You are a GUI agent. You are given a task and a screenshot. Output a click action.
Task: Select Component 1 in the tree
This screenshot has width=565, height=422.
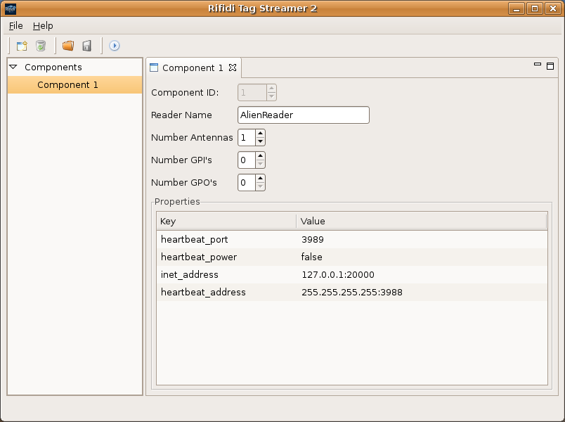click(x=67, y=85)
